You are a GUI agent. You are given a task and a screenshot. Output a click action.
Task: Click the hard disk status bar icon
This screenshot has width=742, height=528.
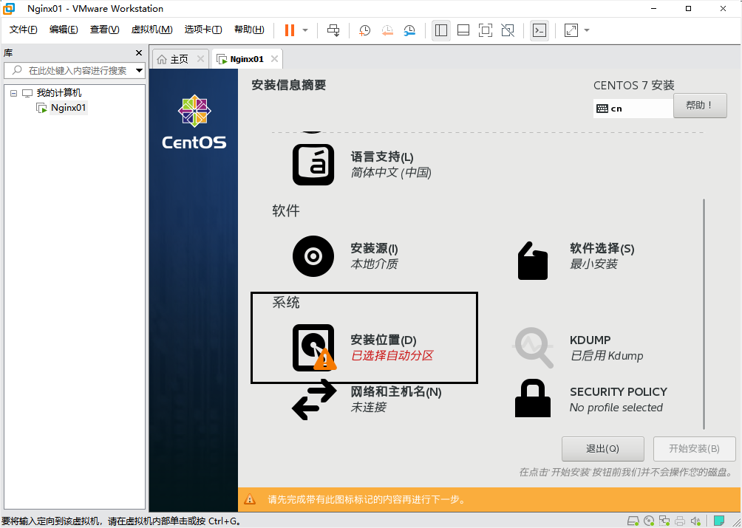pyautogui.click(x=633, y=521)
